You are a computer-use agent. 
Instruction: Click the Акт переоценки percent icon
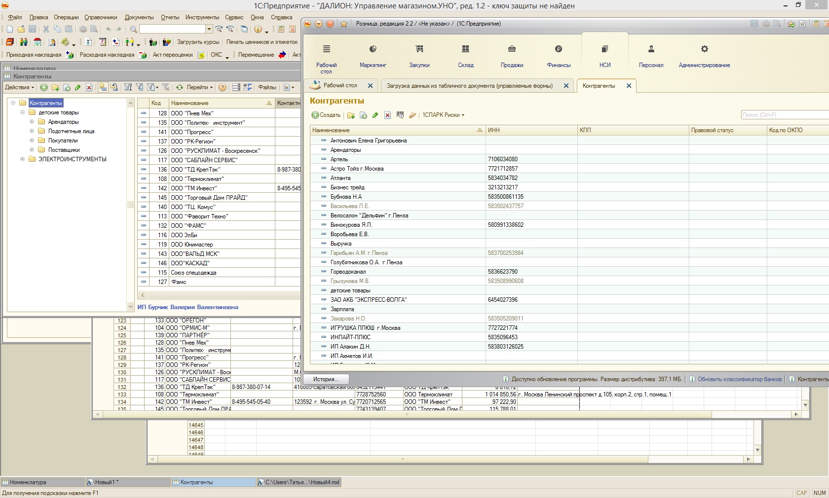201,55
